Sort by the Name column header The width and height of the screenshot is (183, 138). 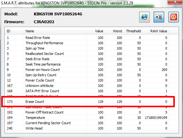(x=55, y=31)
